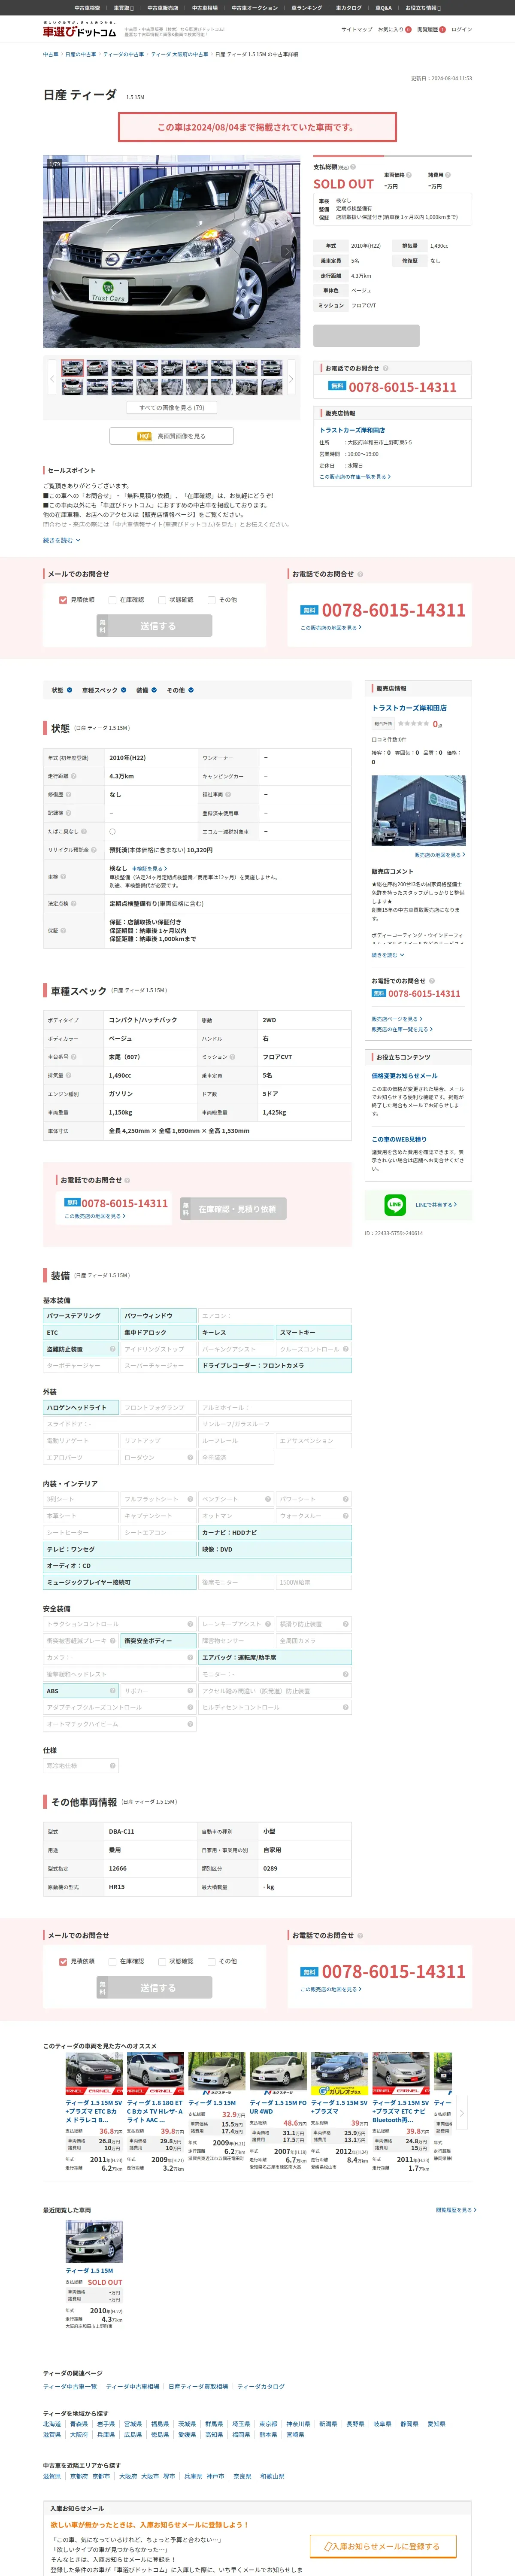Click the help icon next to ABS equipment
Image resolution: width=515 pixels, height=2576 pixels.
pos(113,1691)
